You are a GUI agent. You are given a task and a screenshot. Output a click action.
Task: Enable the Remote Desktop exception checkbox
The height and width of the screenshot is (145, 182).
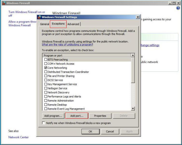[x=45, y=105]
